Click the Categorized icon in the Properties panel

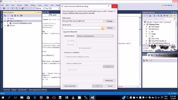coord(144,61)
